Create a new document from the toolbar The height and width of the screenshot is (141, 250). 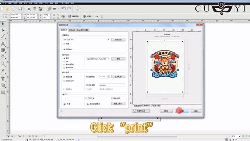2,9
